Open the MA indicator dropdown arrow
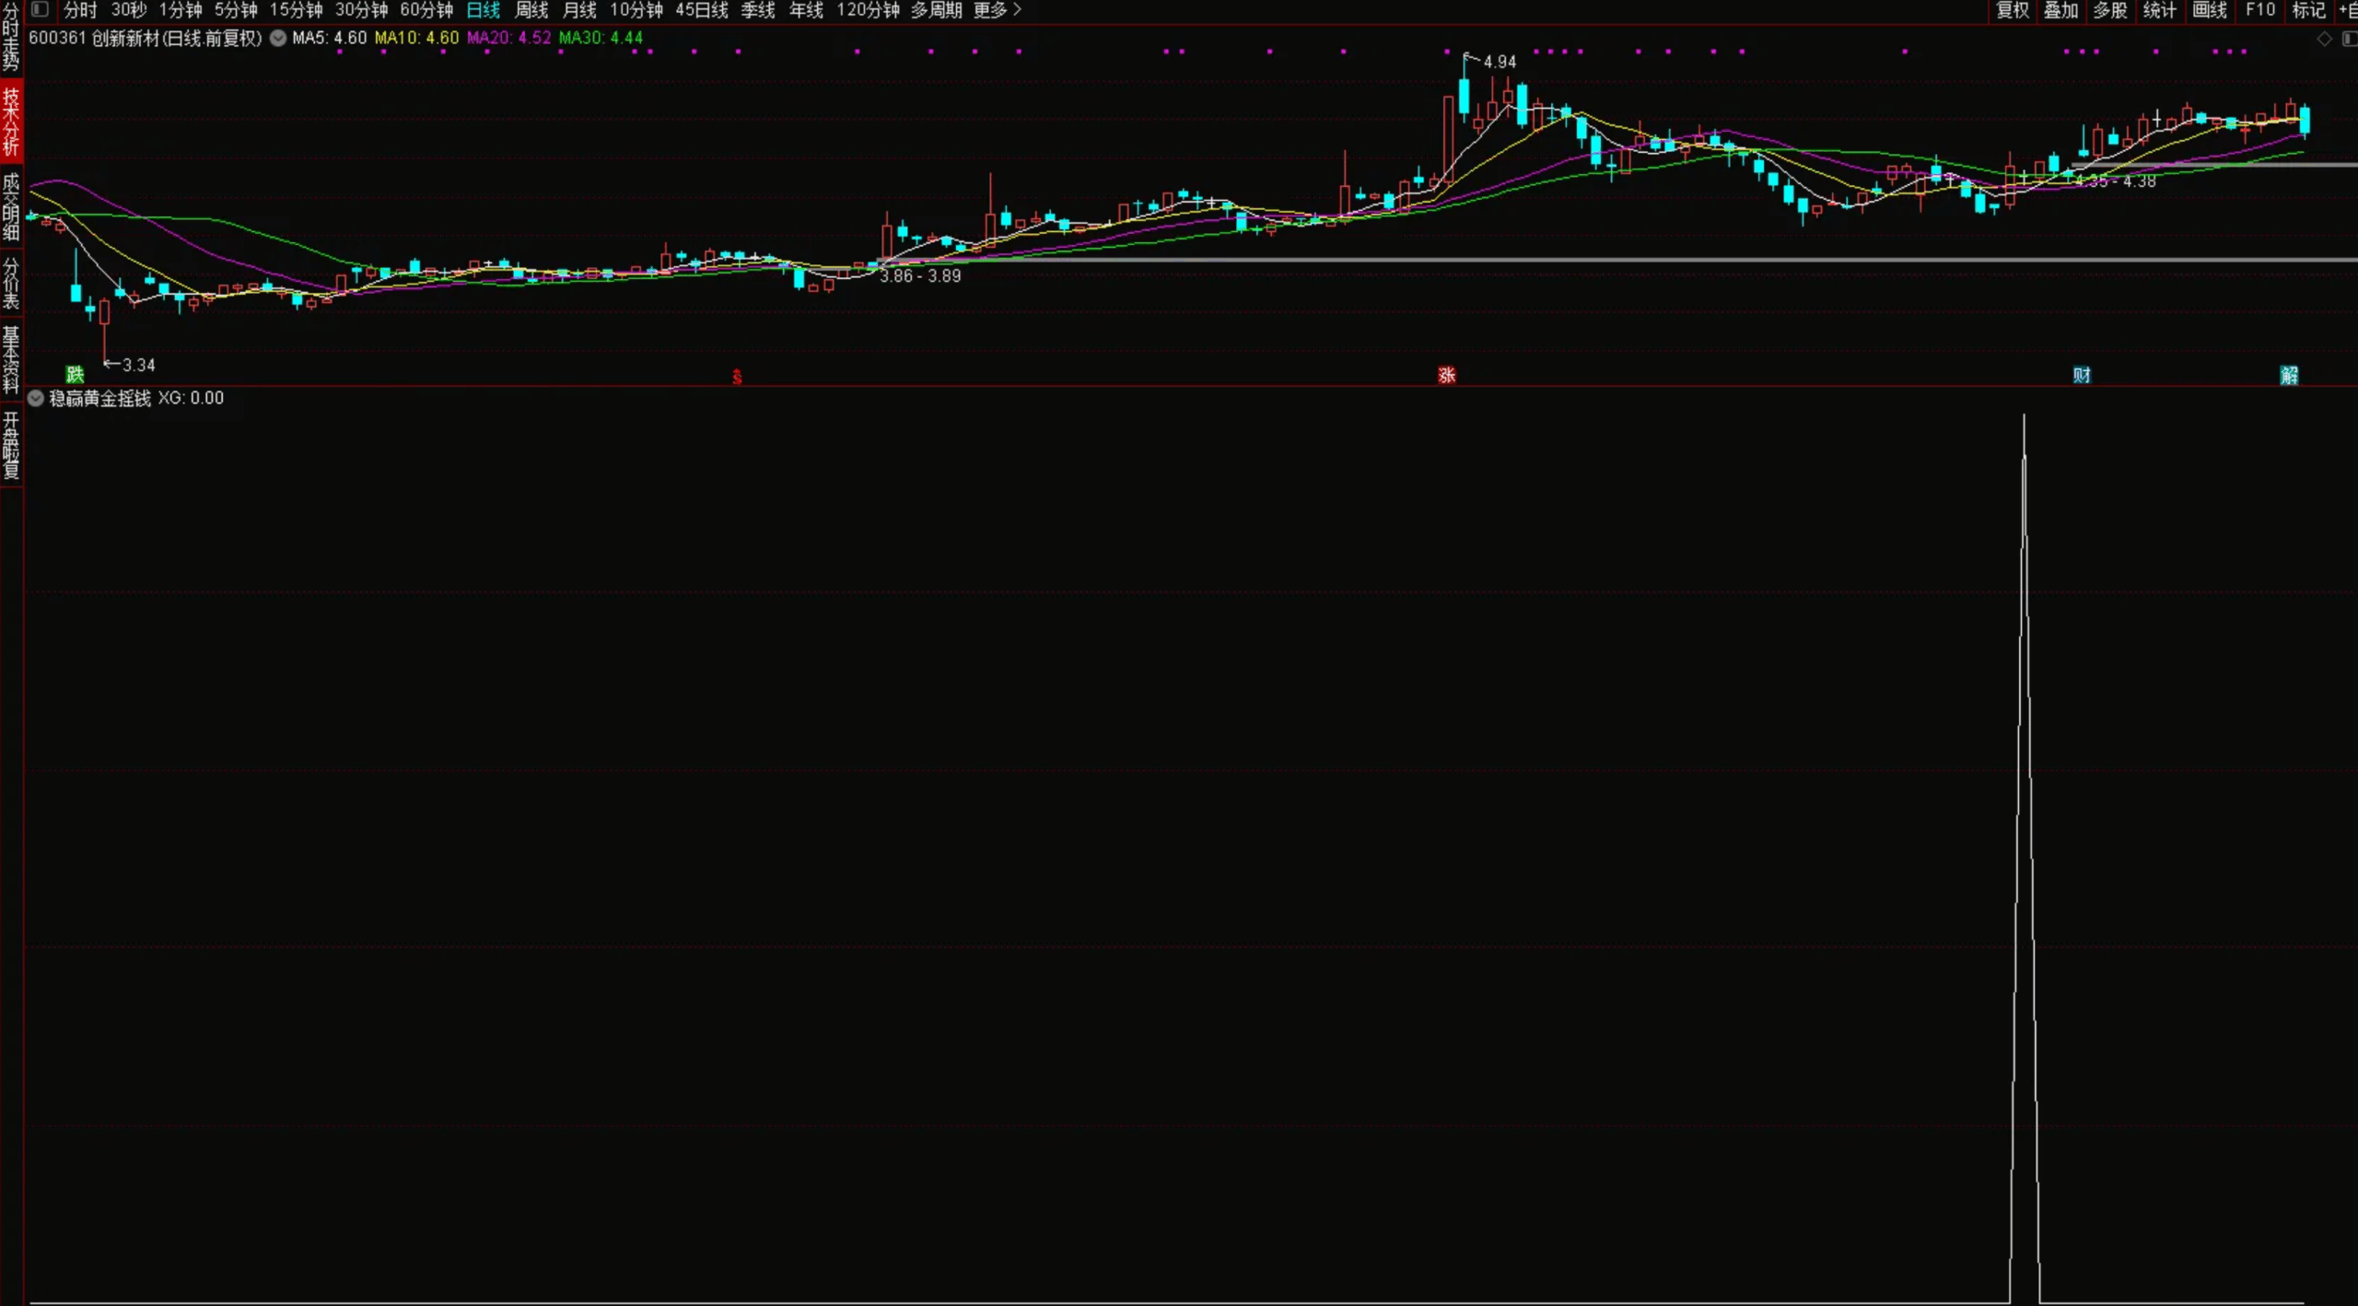Viewport: 2358px width, 1306px height. click(277, 38)
